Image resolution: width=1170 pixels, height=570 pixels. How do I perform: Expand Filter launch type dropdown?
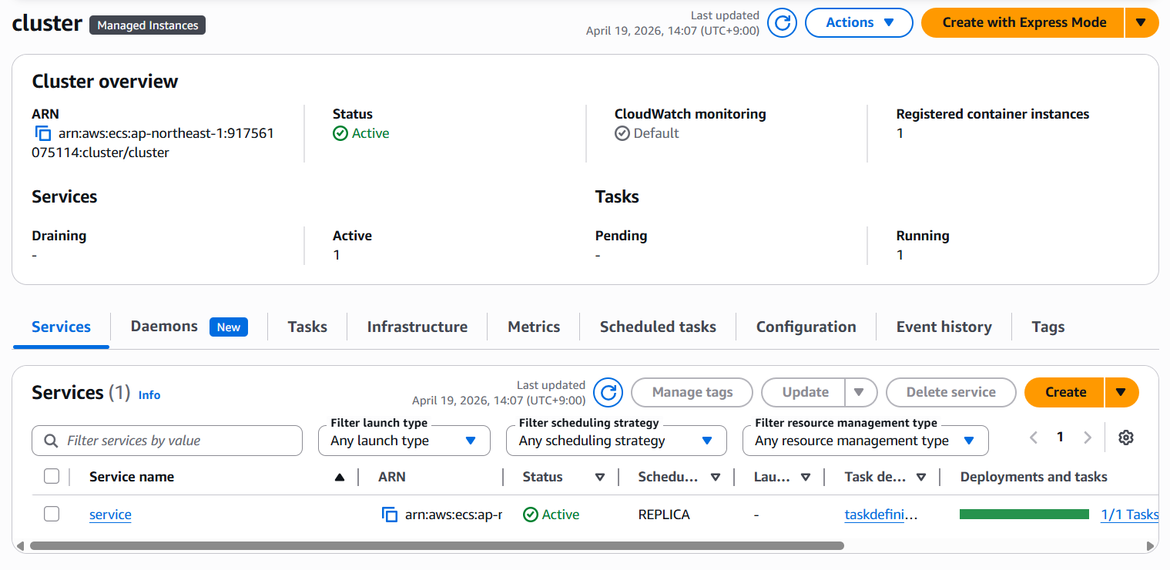click(x=404, y=441)
